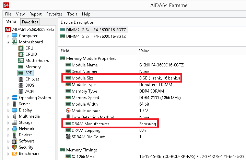Viewport: 246px width, 160px height.
Task: Select the ACPI tree item
Action: click(x=30, y=92)
